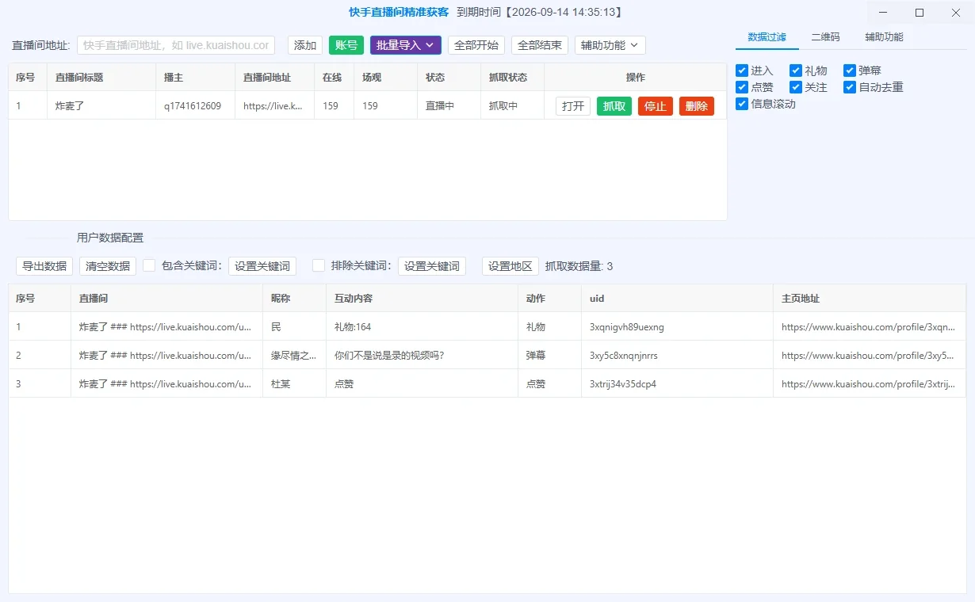975x602 pixels.
Task: Uncheck the 信息滚动 option
Action: [x=742, y=104]
